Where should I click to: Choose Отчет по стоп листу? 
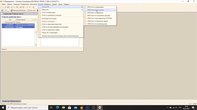pos(61,21)
